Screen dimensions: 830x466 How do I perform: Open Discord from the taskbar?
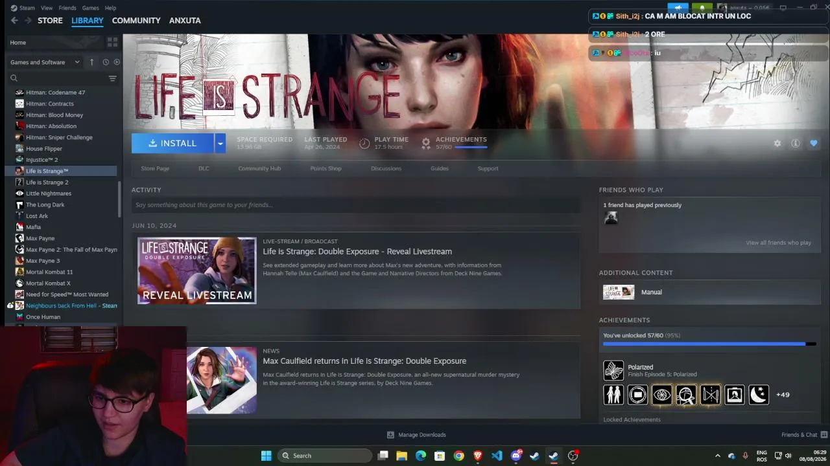point(516,456)
